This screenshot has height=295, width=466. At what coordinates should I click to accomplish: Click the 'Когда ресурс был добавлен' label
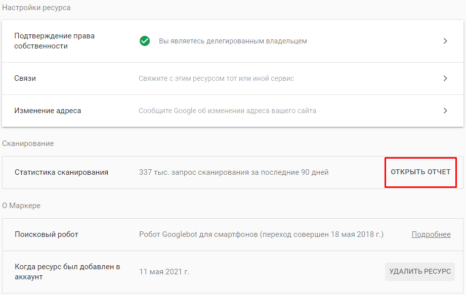click(67, 272)
